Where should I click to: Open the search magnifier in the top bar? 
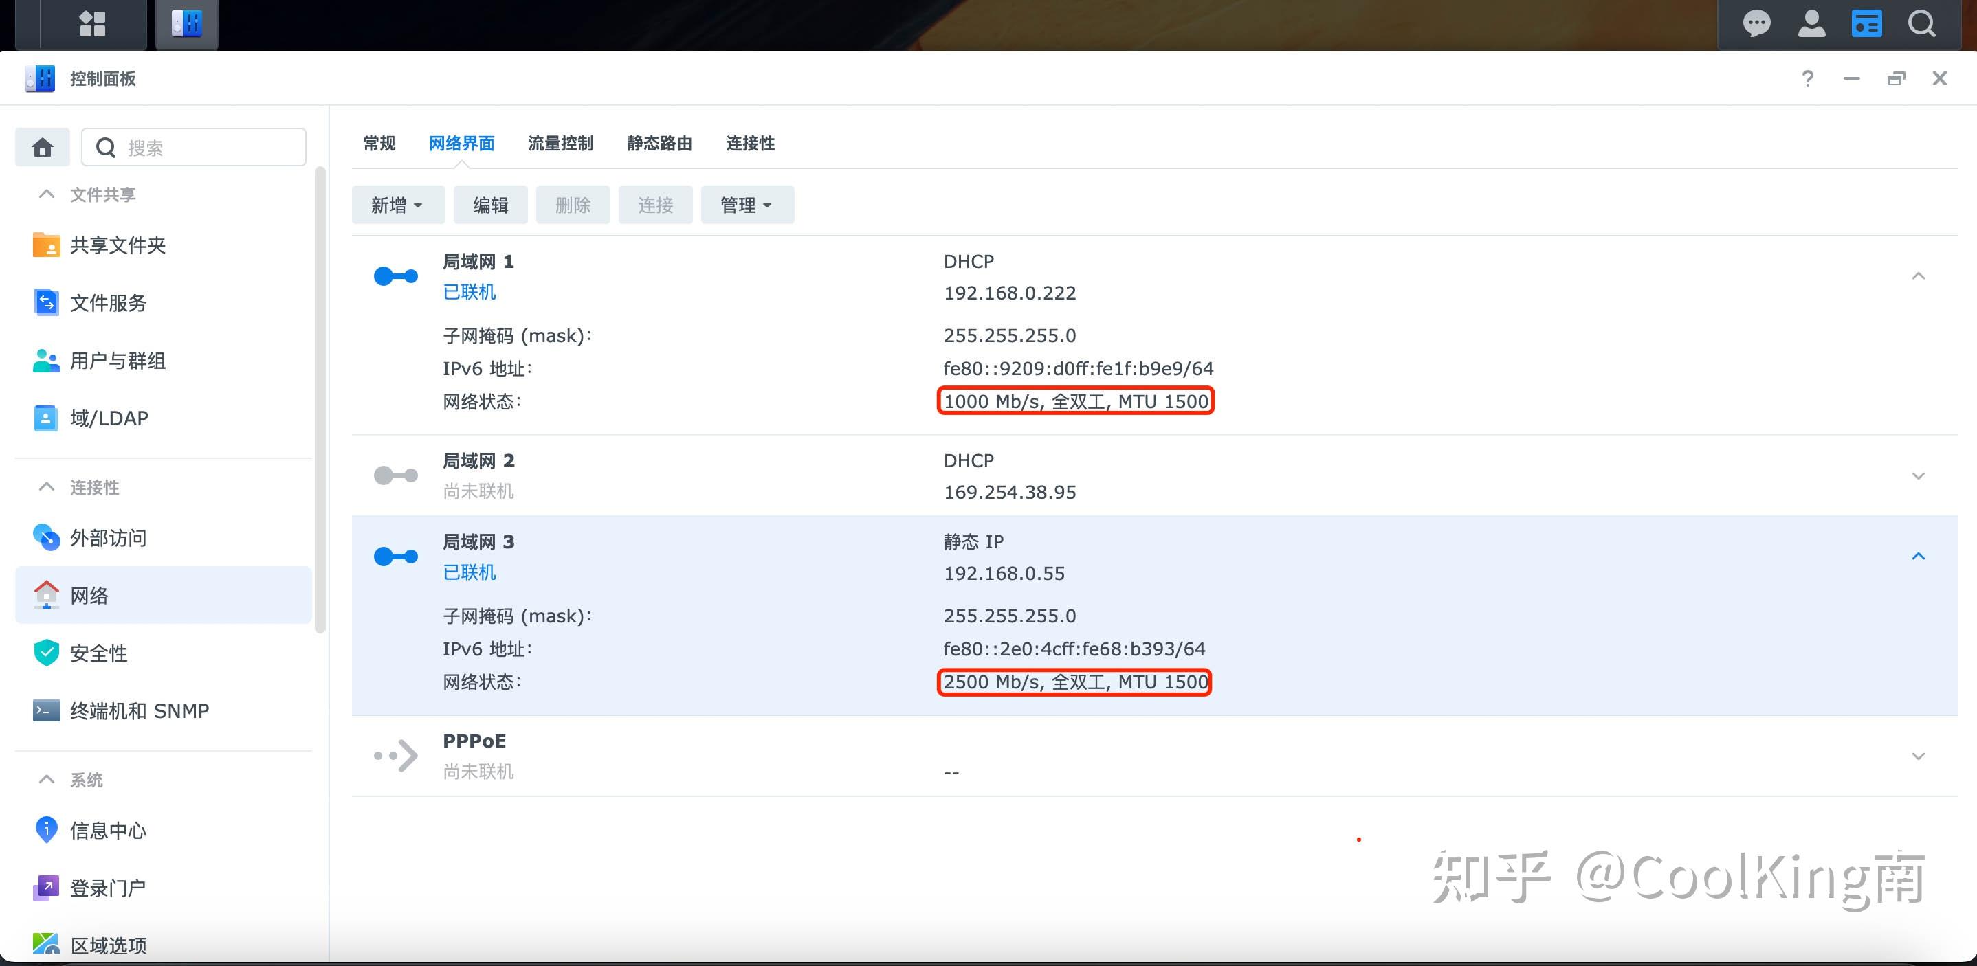pyautogui.click(x=1921, y=23)
